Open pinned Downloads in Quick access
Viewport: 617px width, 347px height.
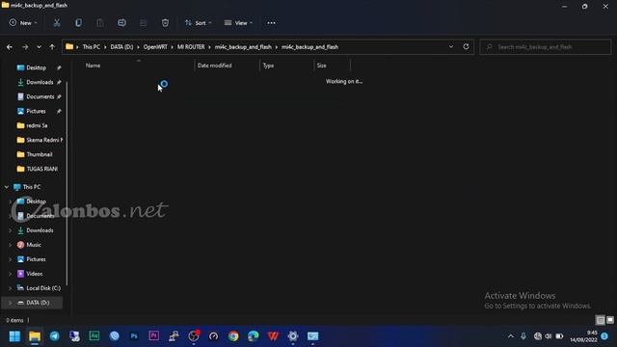40,82
